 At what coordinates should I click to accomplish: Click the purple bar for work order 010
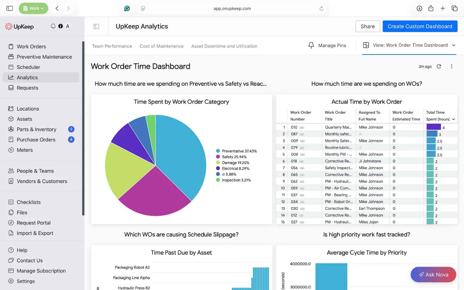(434, 127)
